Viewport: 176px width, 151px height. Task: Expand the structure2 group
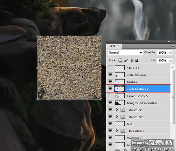117,116
